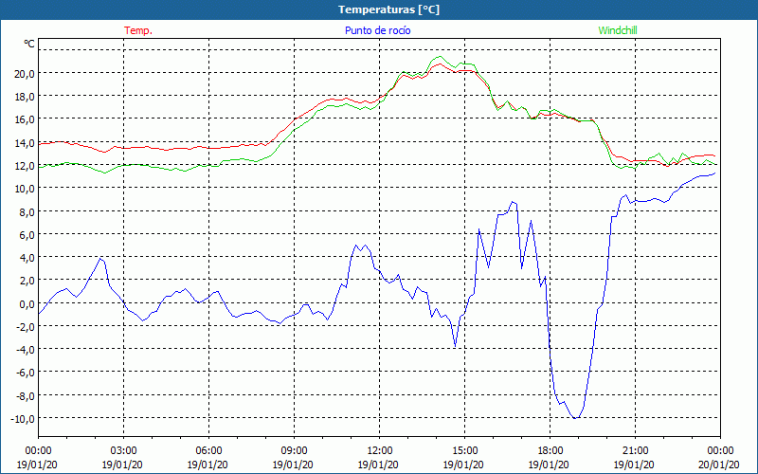Click the "00:00" time label dated 20/01/20
This screenshot has height=474, width=758.
point(720,451)
